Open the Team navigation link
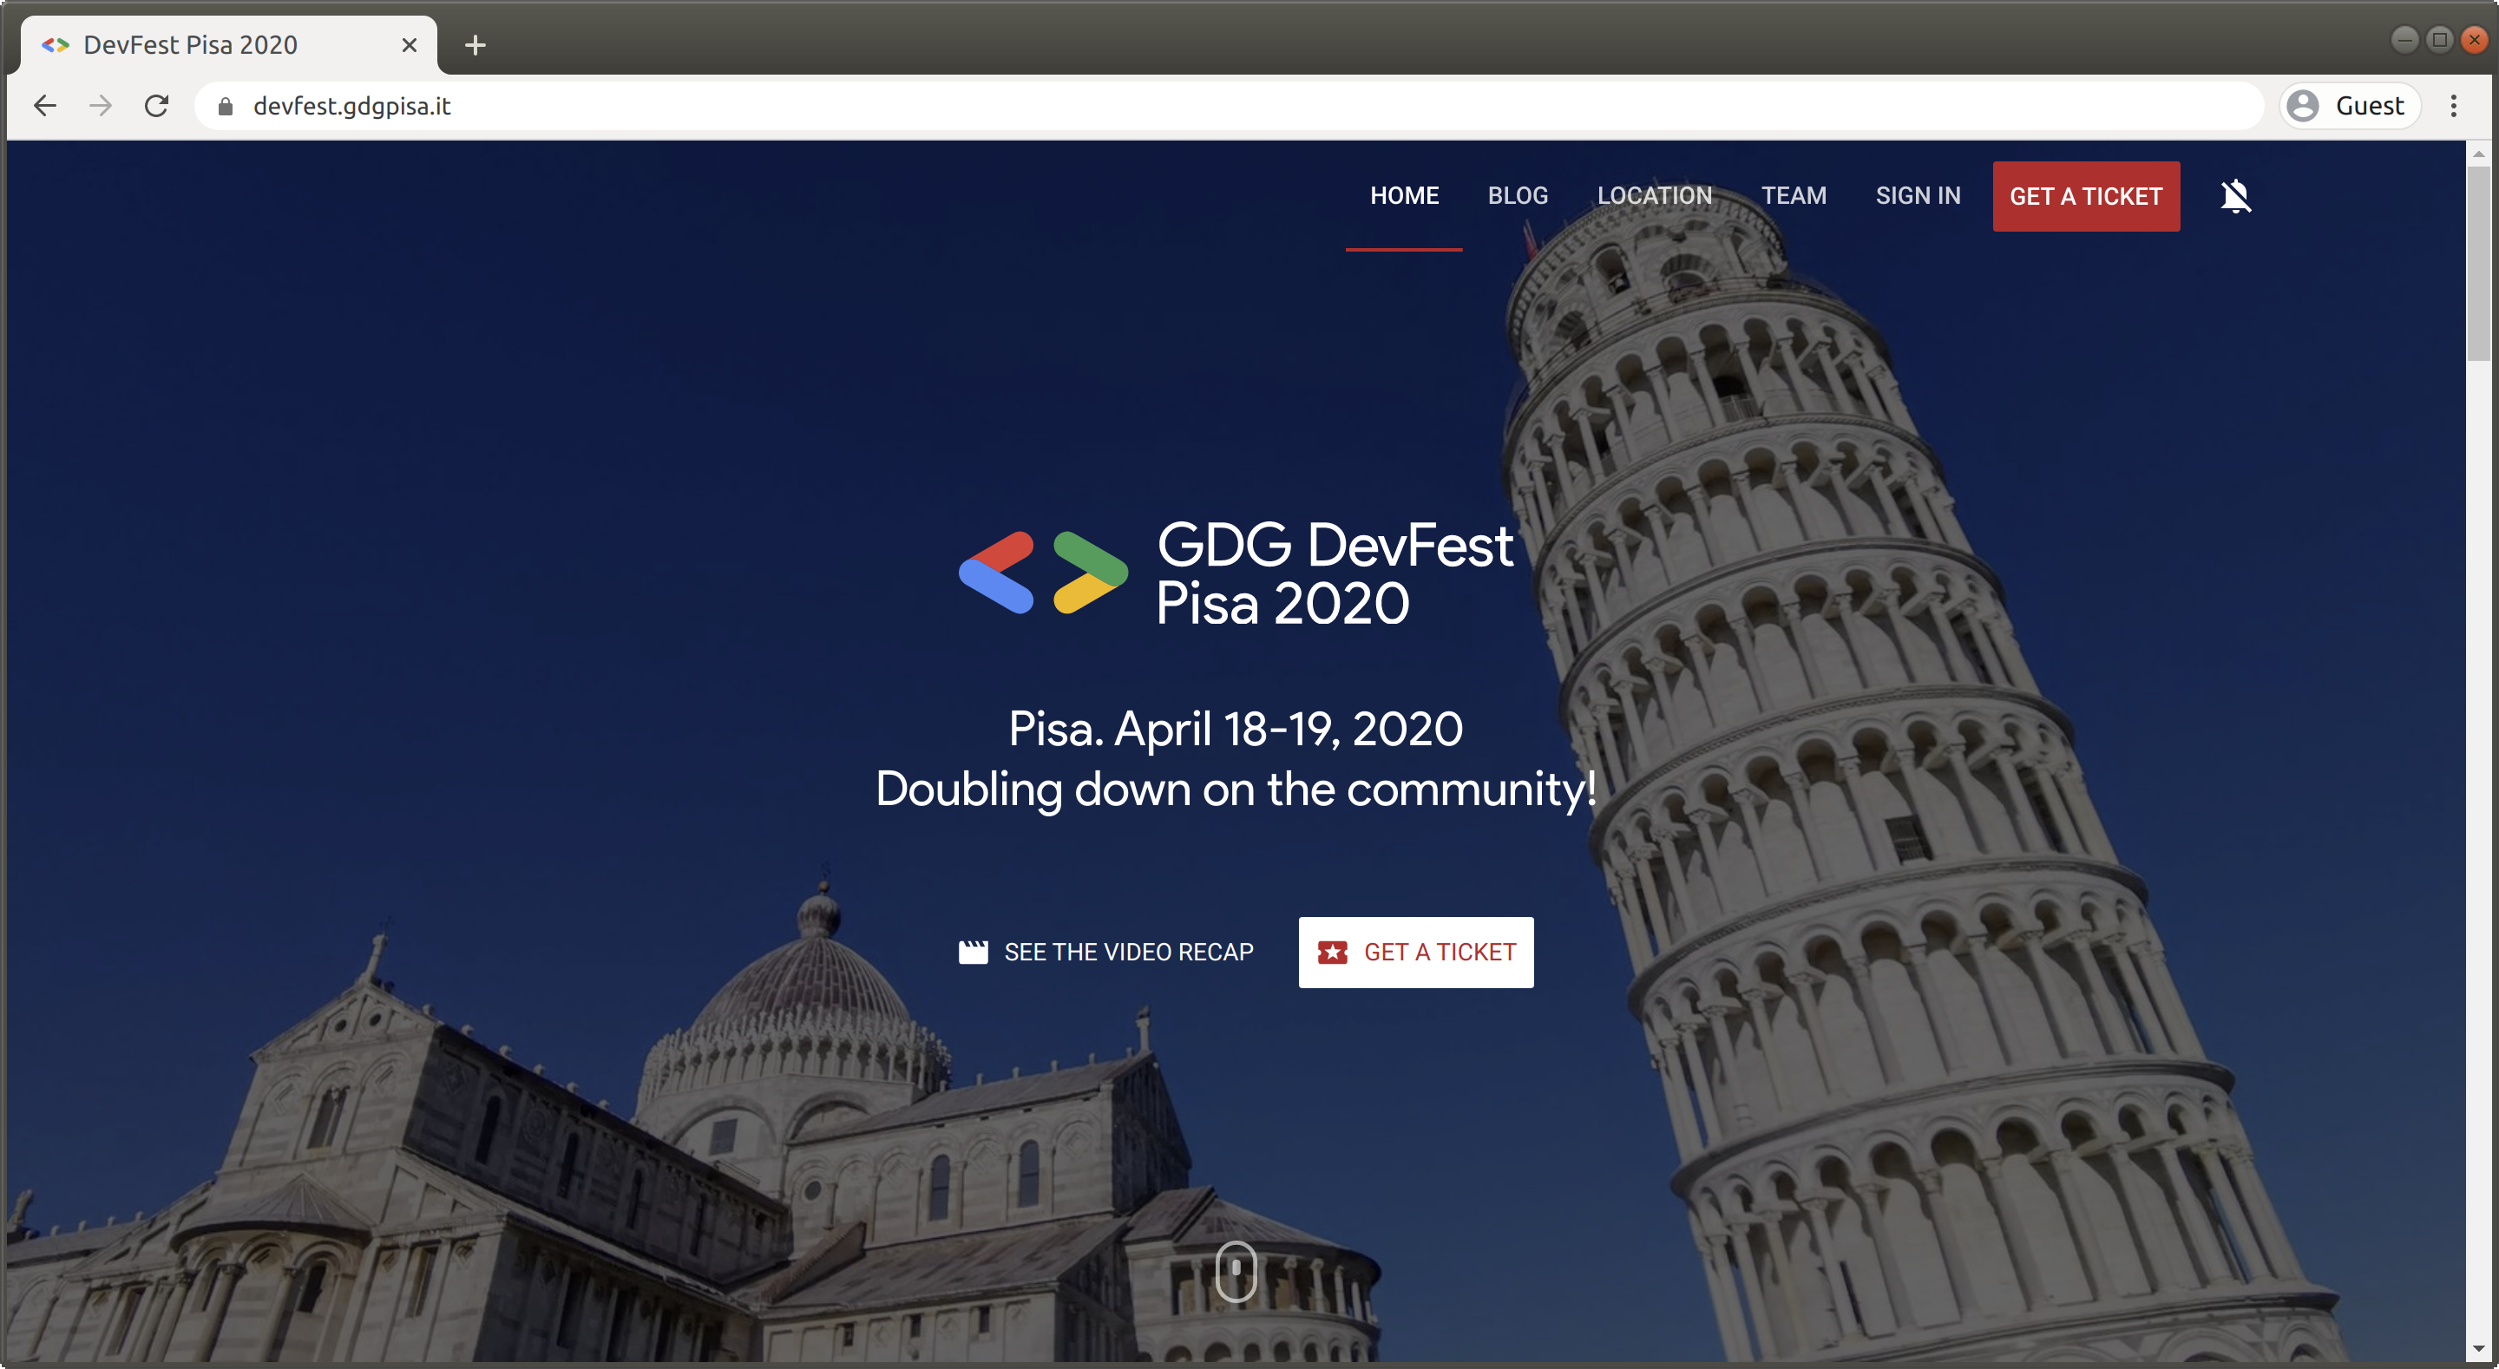Viewport: 2499px width, 1369px height. (x=1793, y=196)
